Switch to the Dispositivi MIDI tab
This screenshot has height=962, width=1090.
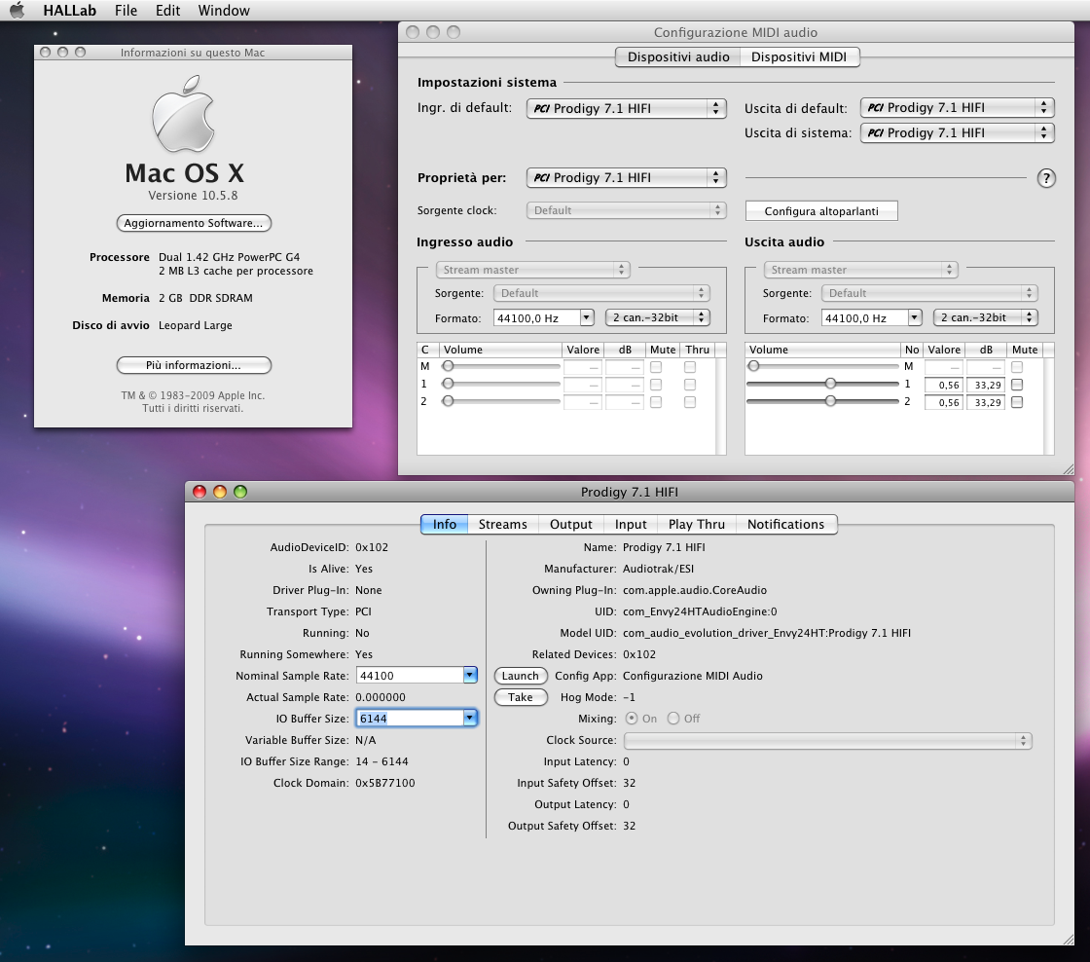pyautogui.click(x=799, y=57)
